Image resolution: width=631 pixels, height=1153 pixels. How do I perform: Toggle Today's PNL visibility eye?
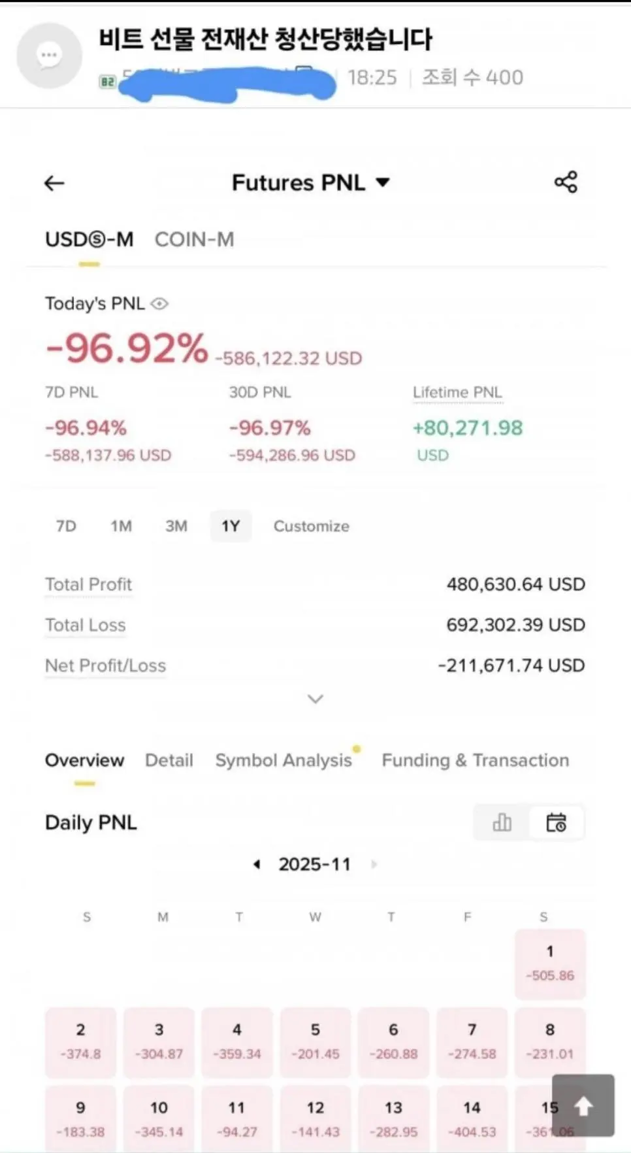point(159,304)
